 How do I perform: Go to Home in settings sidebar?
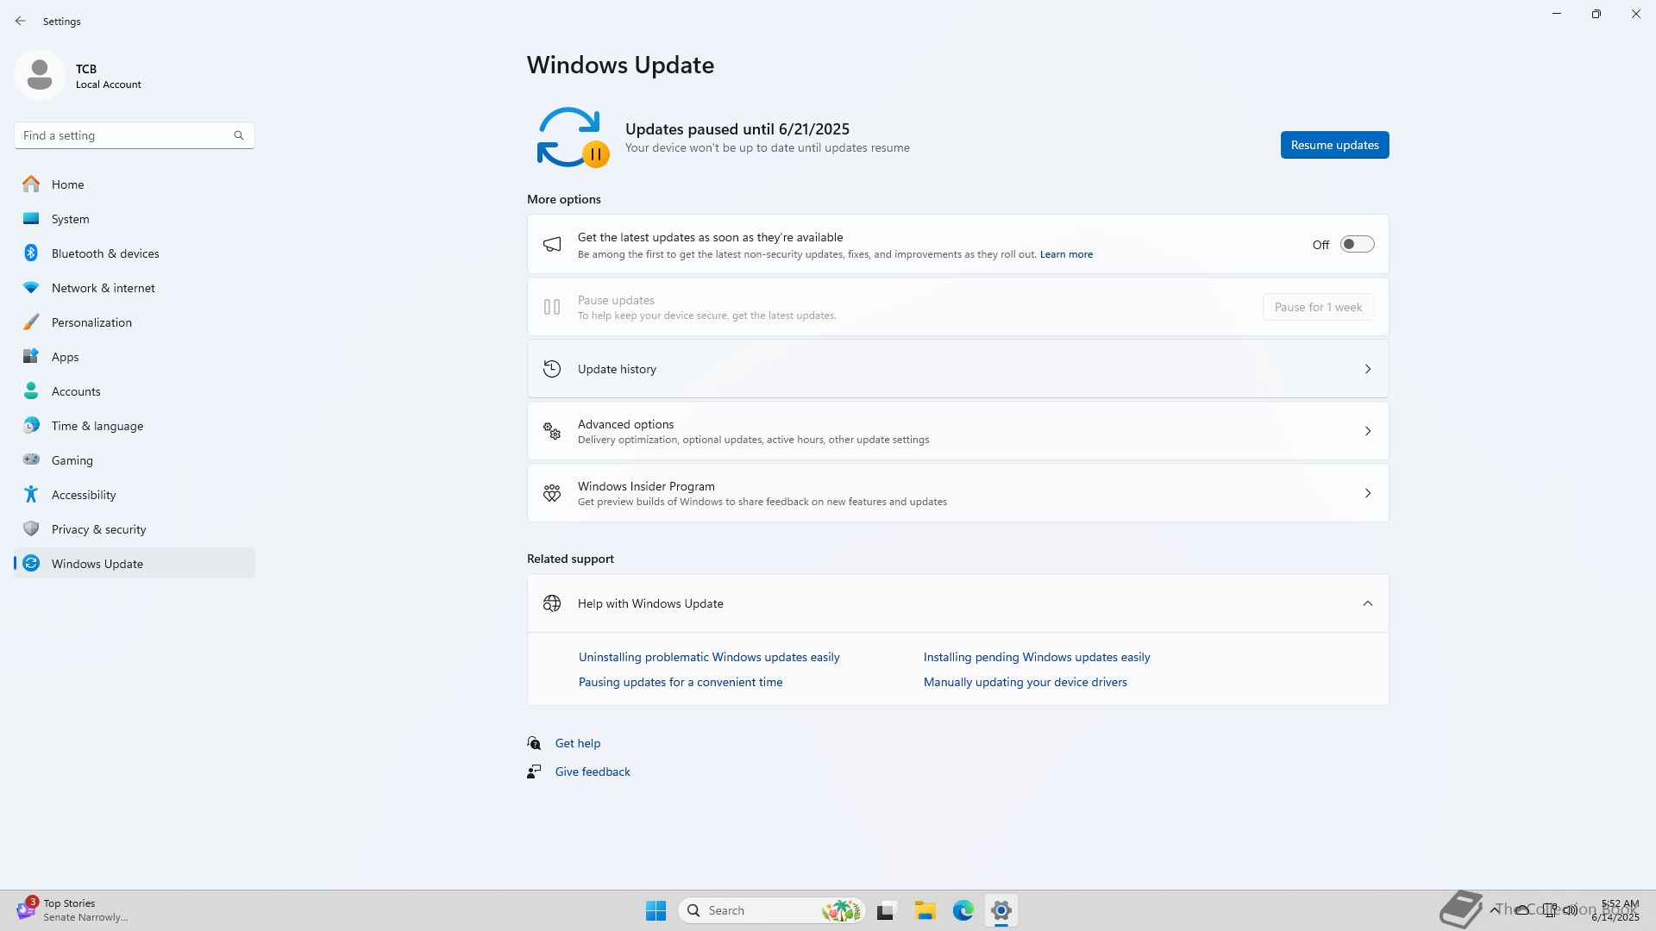click(x=67, y=184)
